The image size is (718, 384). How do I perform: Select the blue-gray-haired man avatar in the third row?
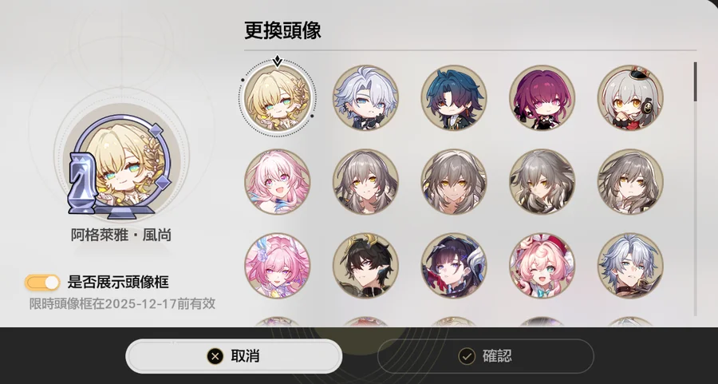(x=630, y=266)
